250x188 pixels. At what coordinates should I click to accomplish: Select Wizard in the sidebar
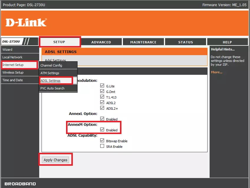pos(20,50)
